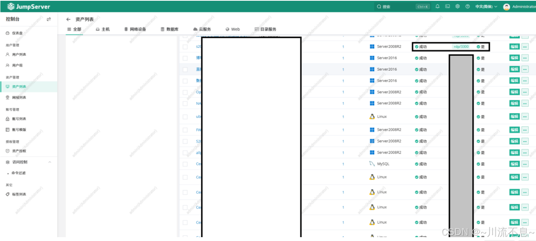This screenshot has height=241, width=536.
Task: Click rdp/3300 protocol tag
Action: pyautogui.click(x=461, y=47)
